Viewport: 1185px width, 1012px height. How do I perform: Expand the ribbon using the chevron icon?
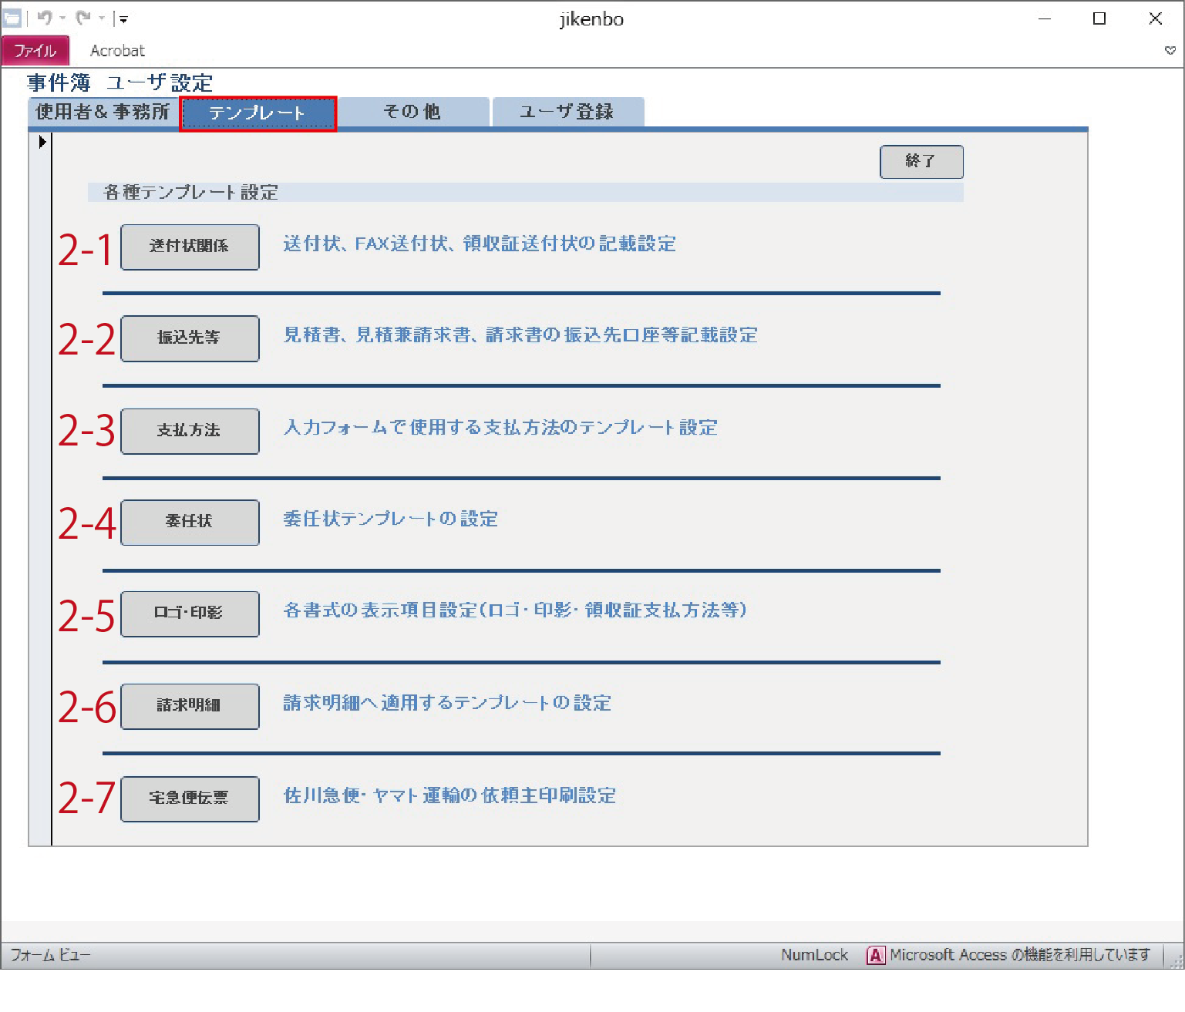(1170, 51)
